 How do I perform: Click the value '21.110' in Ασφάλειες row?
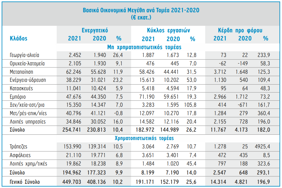tap(73, 155)
